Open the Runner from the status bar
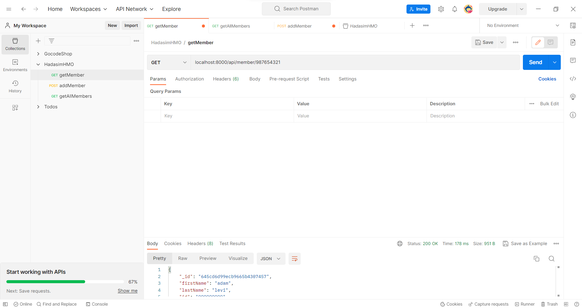Image resolution: width=582 pixels, height=308 pixels. [x=525, y=304]
